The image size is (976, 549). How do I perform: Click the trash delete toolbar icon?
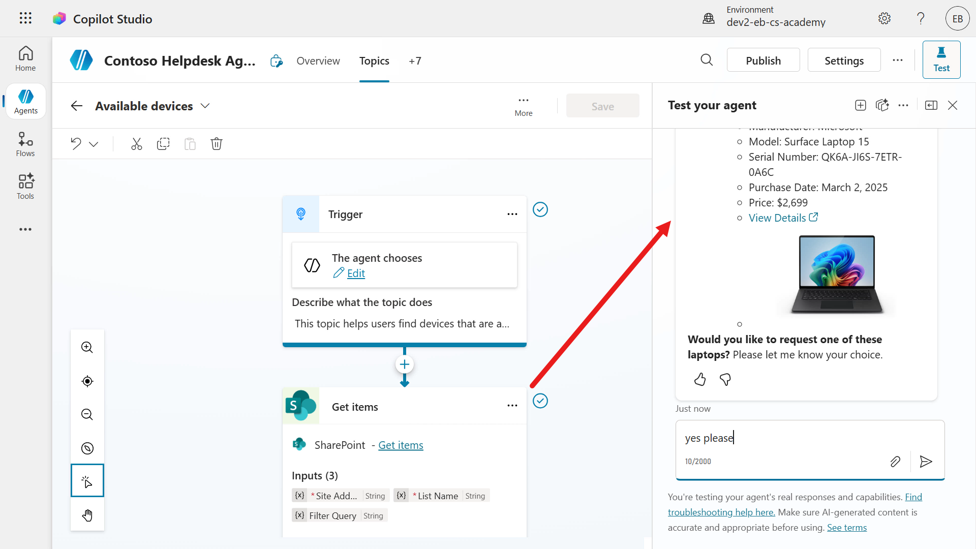pyautogui.click(x=217, y=144)
